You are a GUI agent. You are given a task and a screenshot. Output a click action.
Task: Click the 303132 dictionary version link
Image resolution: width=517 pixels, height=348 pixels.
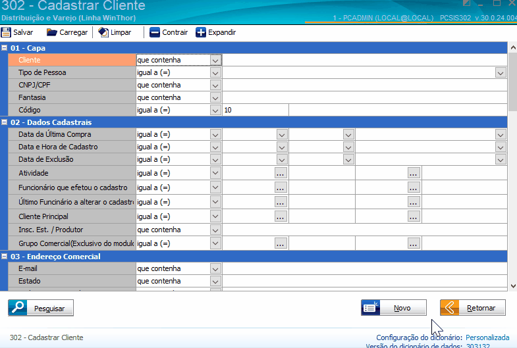(x=477, y=345)
